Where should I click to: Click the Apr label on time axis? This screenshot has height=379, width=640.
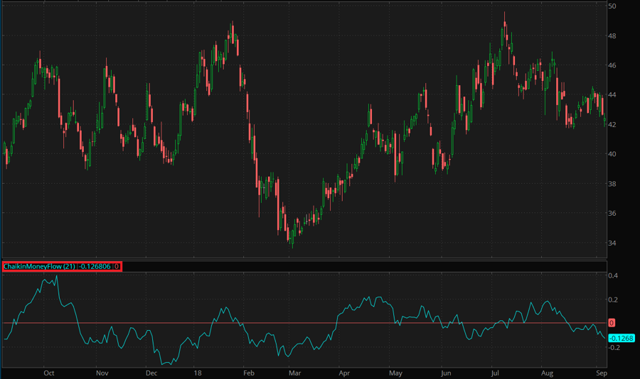pos(344,372)
